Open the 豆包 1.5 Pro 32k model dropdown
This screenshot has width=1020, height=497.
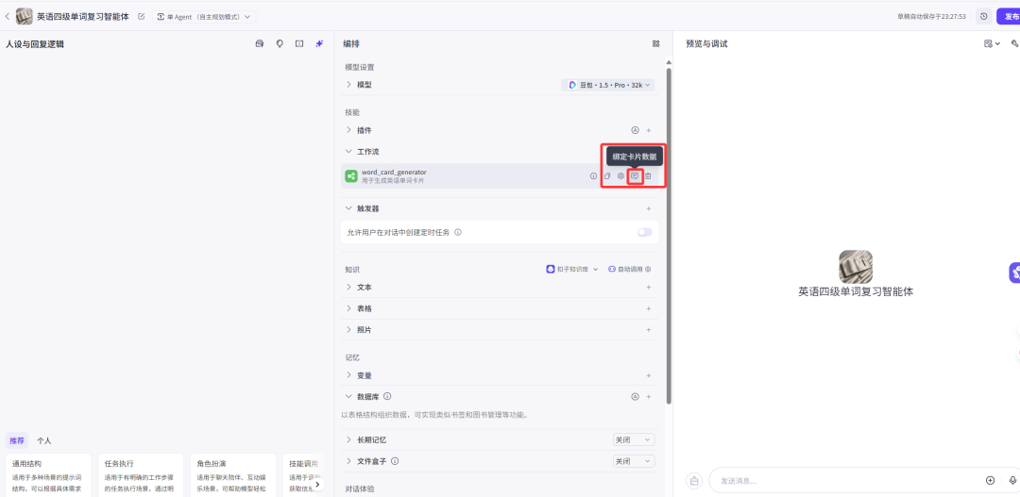coord(609,85)
